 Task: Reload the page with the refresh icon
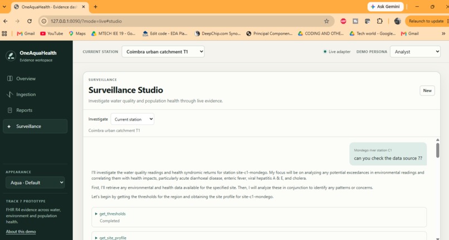coord(30,21)
